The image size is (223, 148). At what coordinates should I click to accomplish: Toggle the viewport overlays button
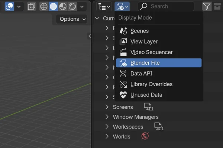[9, 6]
